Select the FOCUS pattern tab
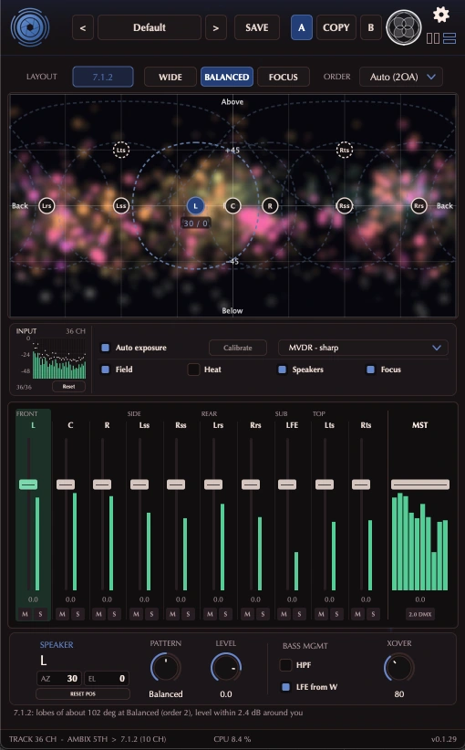Screen dimensions: 465x750 click(x=284, y=77)
